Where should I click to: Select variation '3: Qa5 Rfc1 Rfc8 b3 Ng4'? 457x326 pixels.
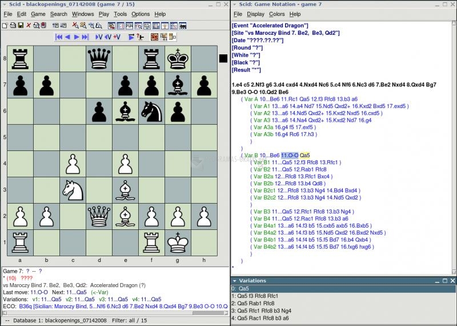click(343, 311)
